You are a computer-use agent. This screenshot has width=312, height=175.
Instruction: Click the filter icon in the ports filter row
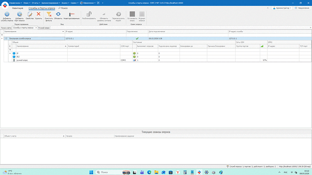coord(10,50)
